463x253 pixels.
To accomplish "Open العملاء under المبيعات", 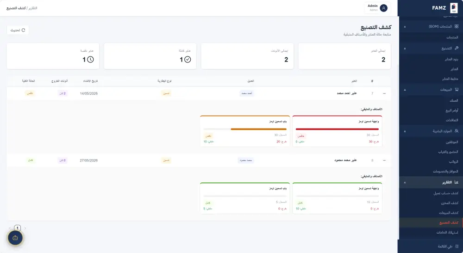I will (x=454, y=100).
